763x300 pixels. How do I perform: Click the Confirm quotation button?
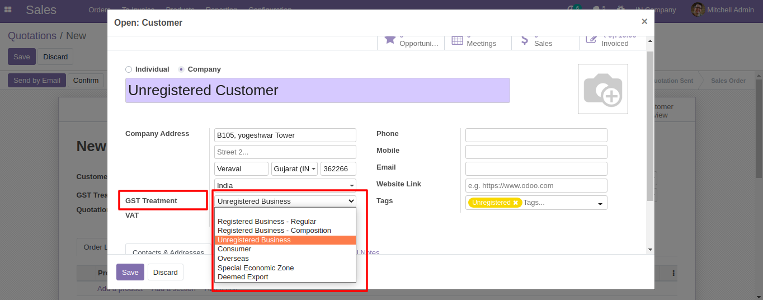point(86,80)
